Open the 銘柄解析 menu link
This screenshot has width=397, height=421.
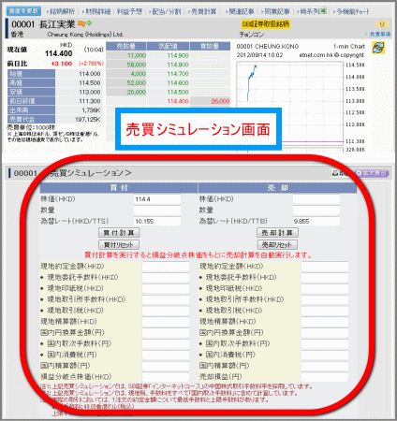coord(61,11)
